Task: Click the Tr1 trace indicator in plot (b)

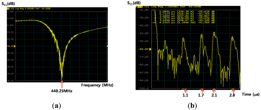Action: point(140,7)
